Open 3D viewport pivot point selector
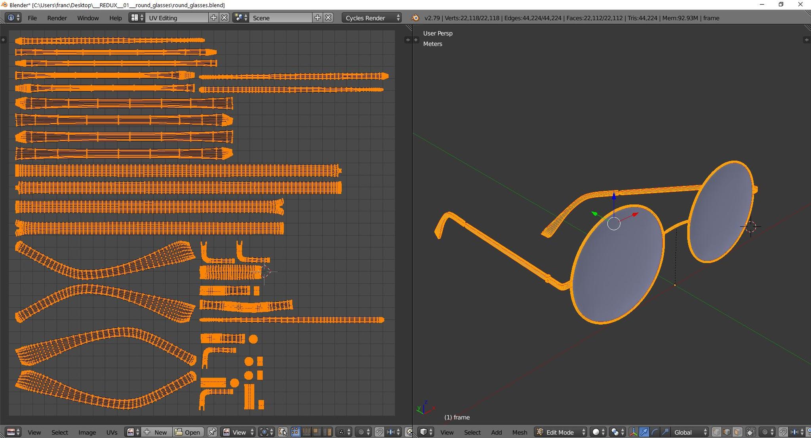The width and height of the screenshot is (811, 438). coord(617,432)
